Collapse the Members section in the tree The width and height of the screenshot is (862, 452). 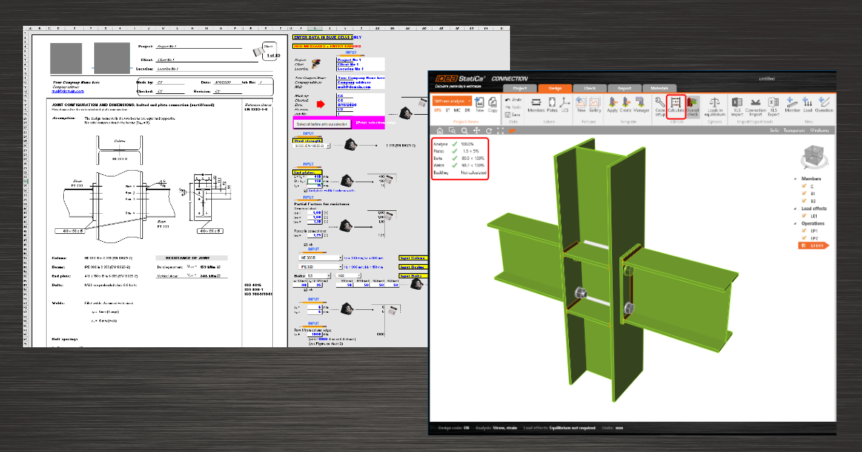click(x=795, y=179)
